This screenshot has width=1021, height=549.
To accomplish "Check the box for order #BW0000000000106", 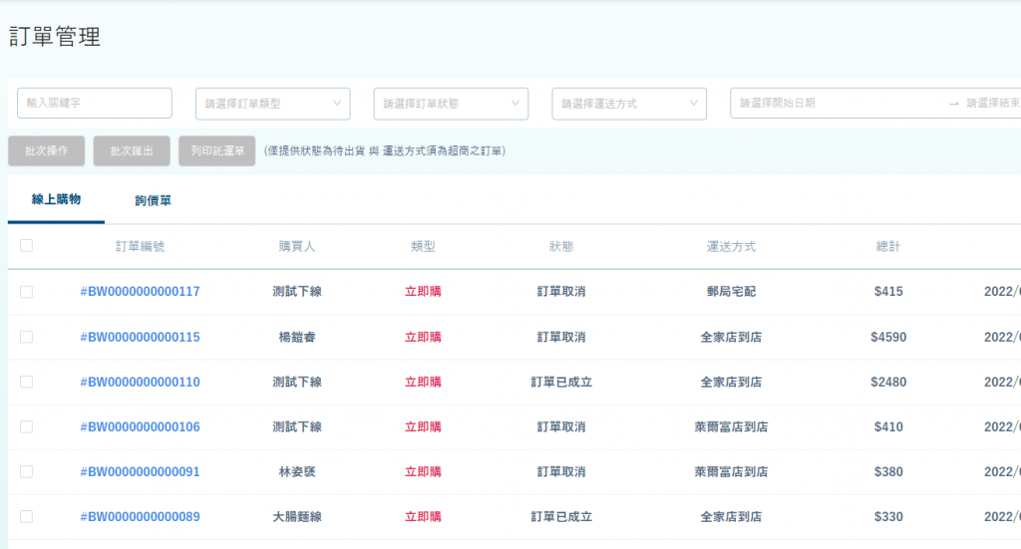I will pos(26,426).
